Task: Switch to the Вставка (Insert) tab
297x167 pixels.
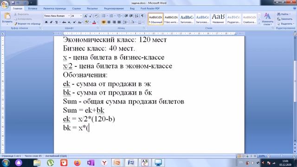Action: pos(32,8)
